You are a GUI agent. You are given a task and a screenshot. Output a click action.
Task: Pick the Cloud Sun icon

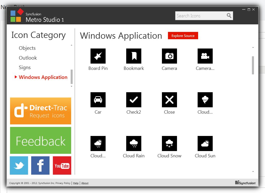coord(205,143)
